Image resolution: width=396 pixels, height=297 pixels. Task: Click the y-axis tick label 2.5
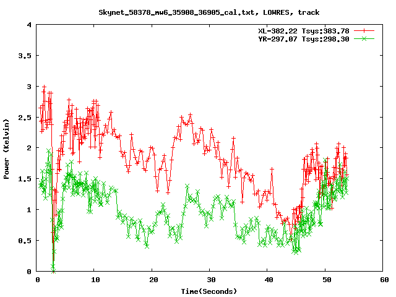click(25, 118)
